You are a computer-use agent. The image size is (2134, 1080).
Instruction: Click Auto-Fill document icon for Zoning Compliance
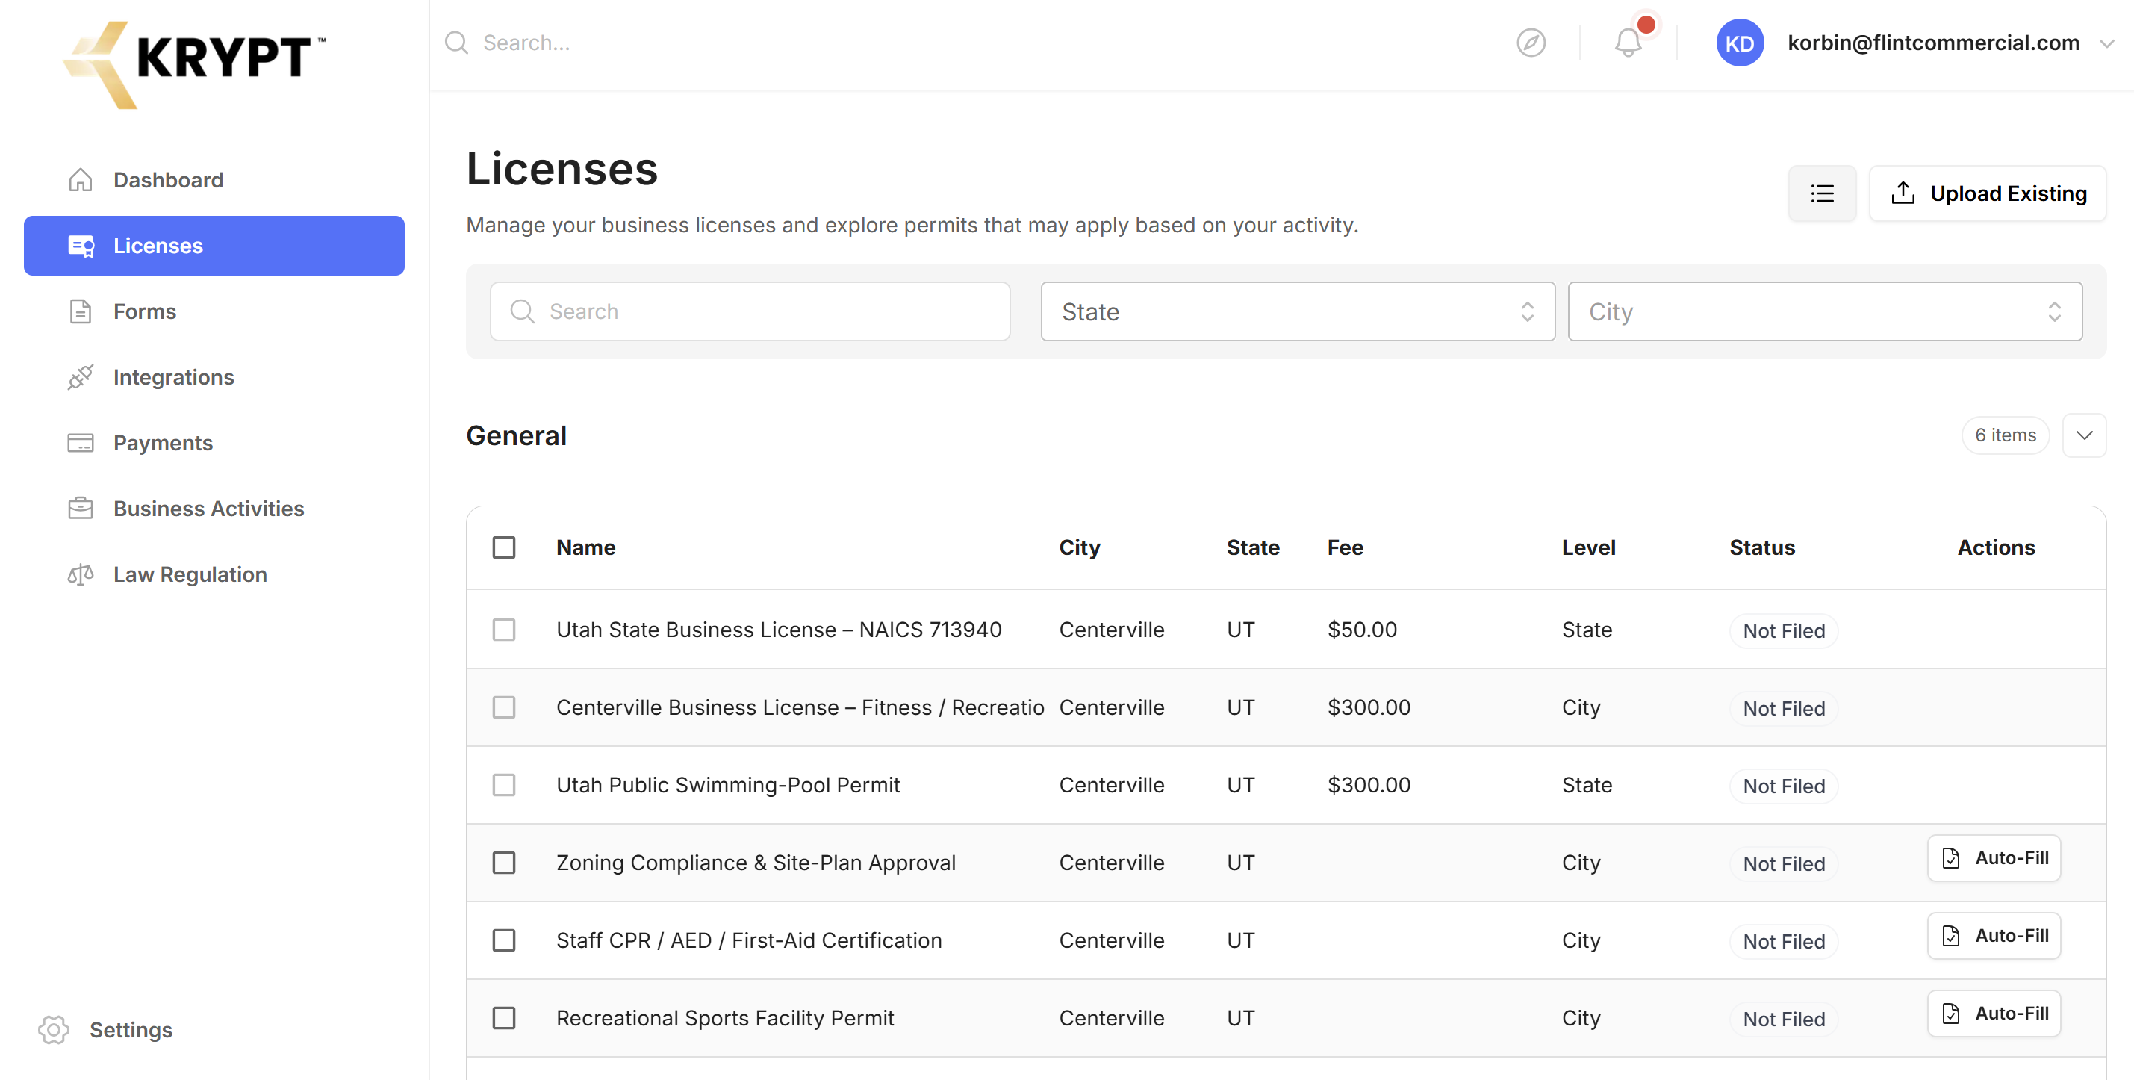point(1951,858)
